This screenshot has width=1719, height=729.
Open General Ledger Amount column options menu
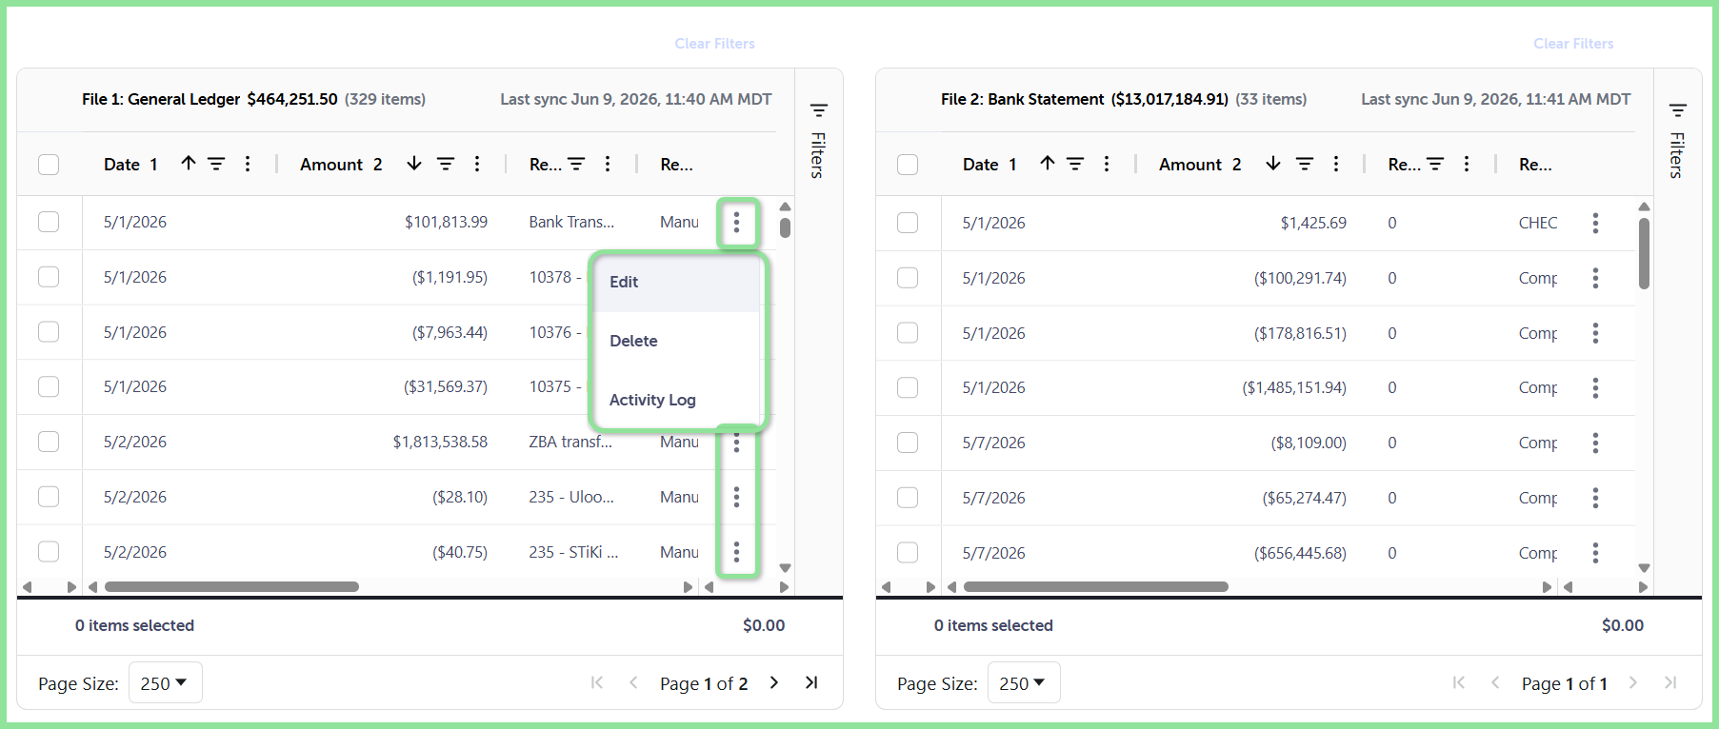[x=477, y=164]
